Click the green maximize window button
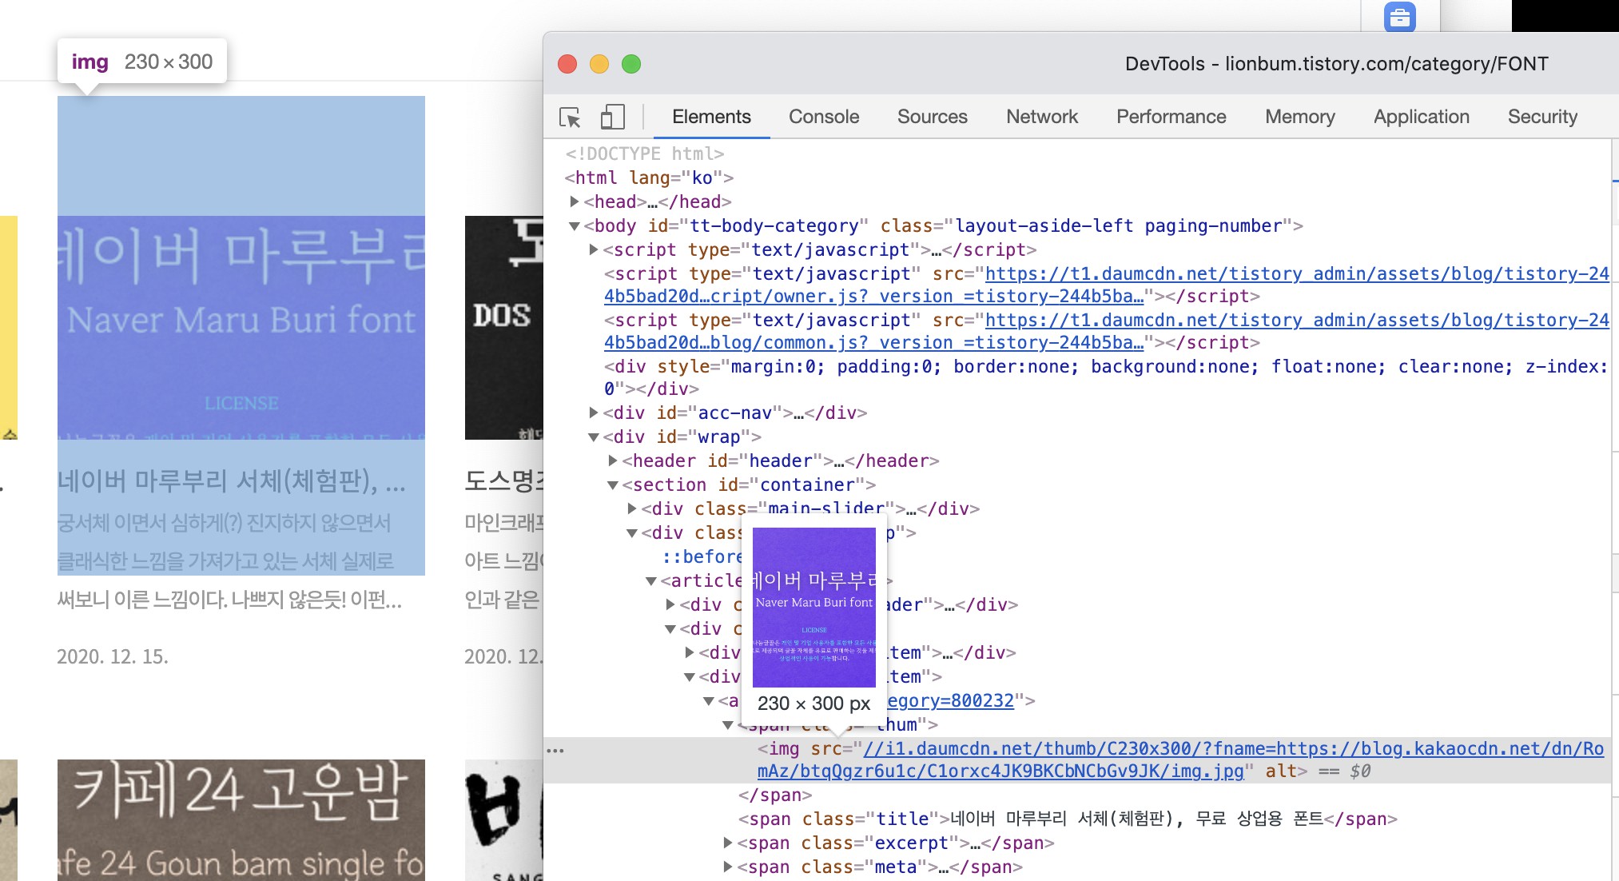1619x881 pixels. click(631, 64)
